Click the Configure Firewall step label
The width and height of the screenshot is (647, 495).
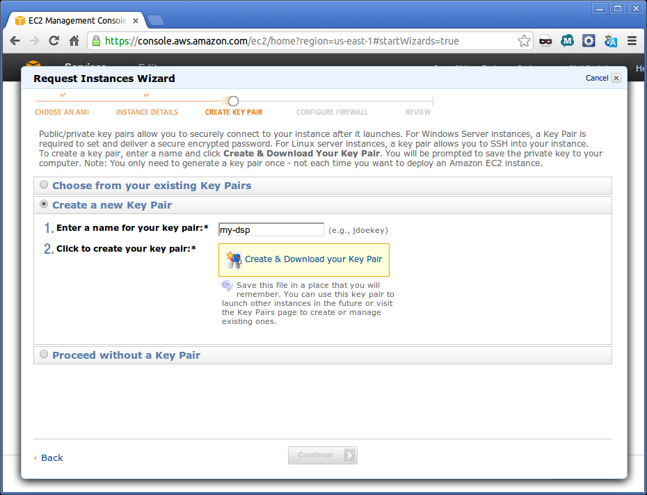[x=332, y=112]
